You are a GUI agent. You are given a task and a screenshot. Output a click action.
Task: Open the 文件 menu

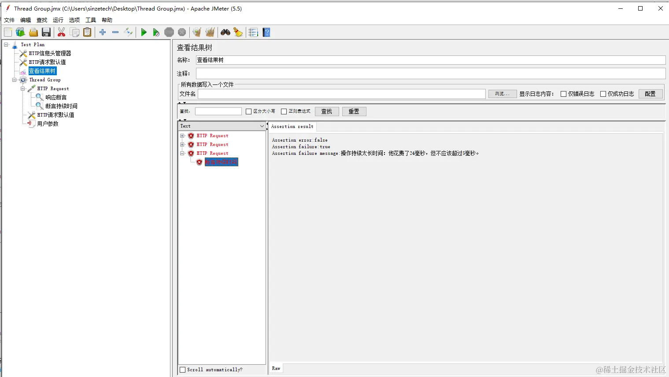click(x=9, y=20)
